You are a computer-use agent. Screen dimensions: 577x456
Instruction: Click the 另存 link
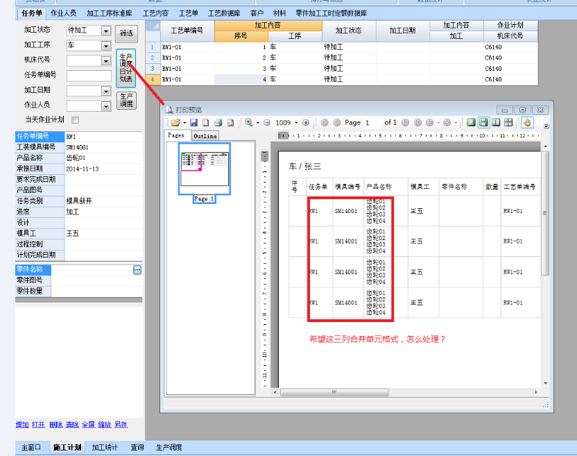[121, 425]
